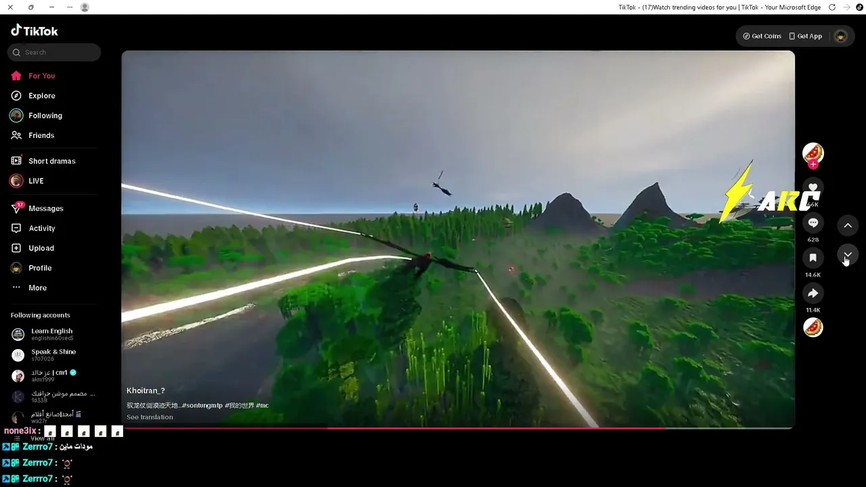Skip to the next video with the down chevron
Viewport: 866px width, 487px height.
pos(848,255)
